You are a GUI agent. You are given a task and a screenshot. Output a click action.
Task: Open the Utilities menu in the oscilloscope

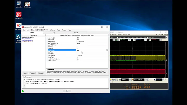tap(125, 35)
